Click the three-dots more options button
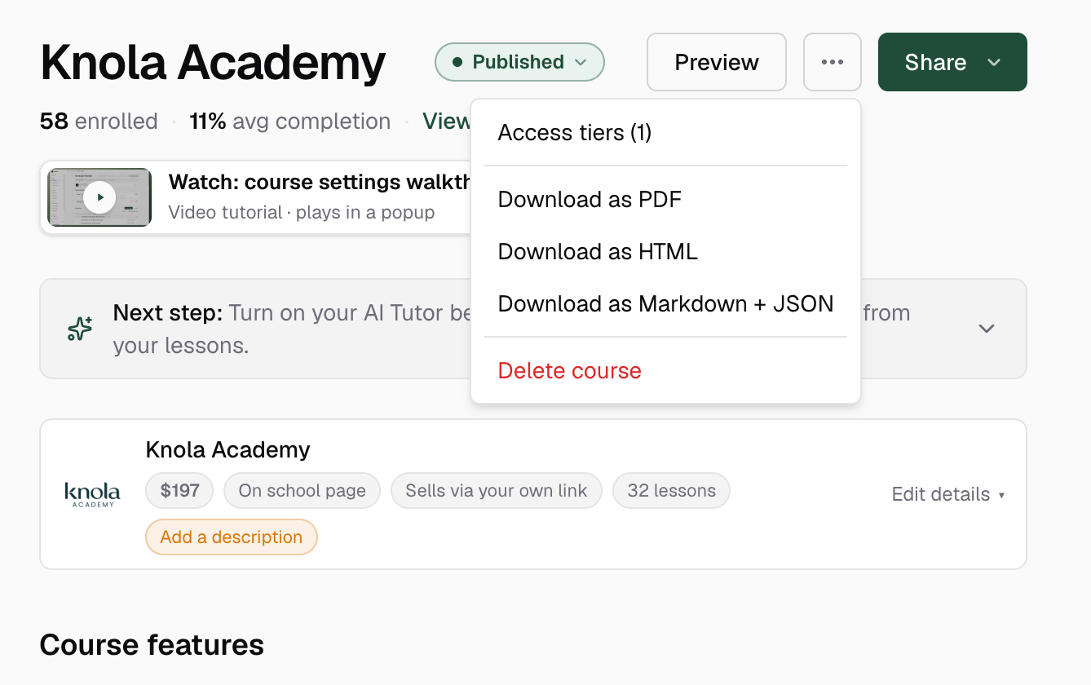1091x685 pixels. [832, 62]
